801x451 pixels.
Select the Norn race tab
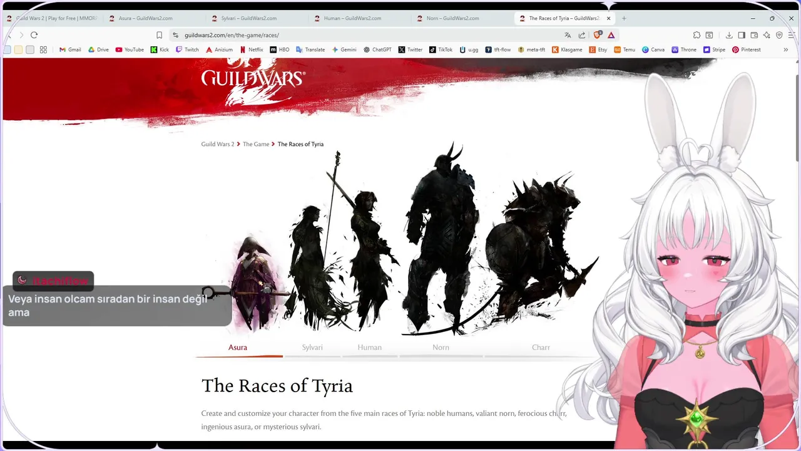pyautogui.click(x=441, y=347)
